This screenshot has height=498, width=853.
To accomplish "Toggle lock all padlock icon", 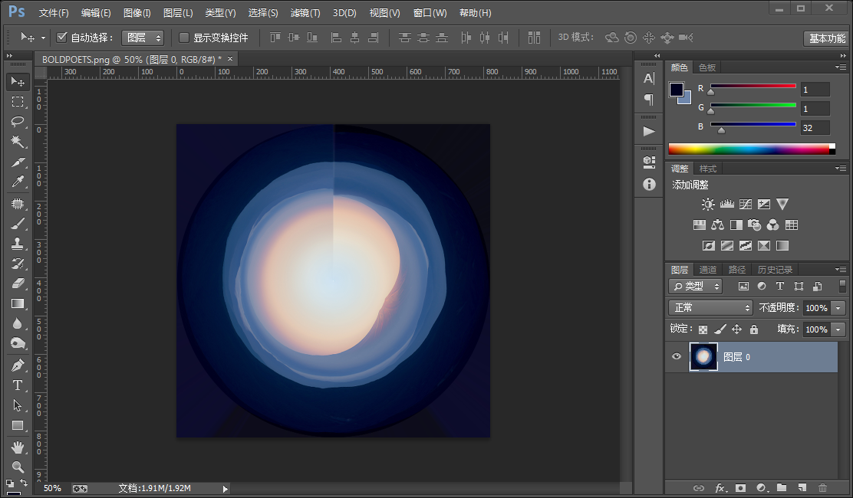I will coord(753,329).
